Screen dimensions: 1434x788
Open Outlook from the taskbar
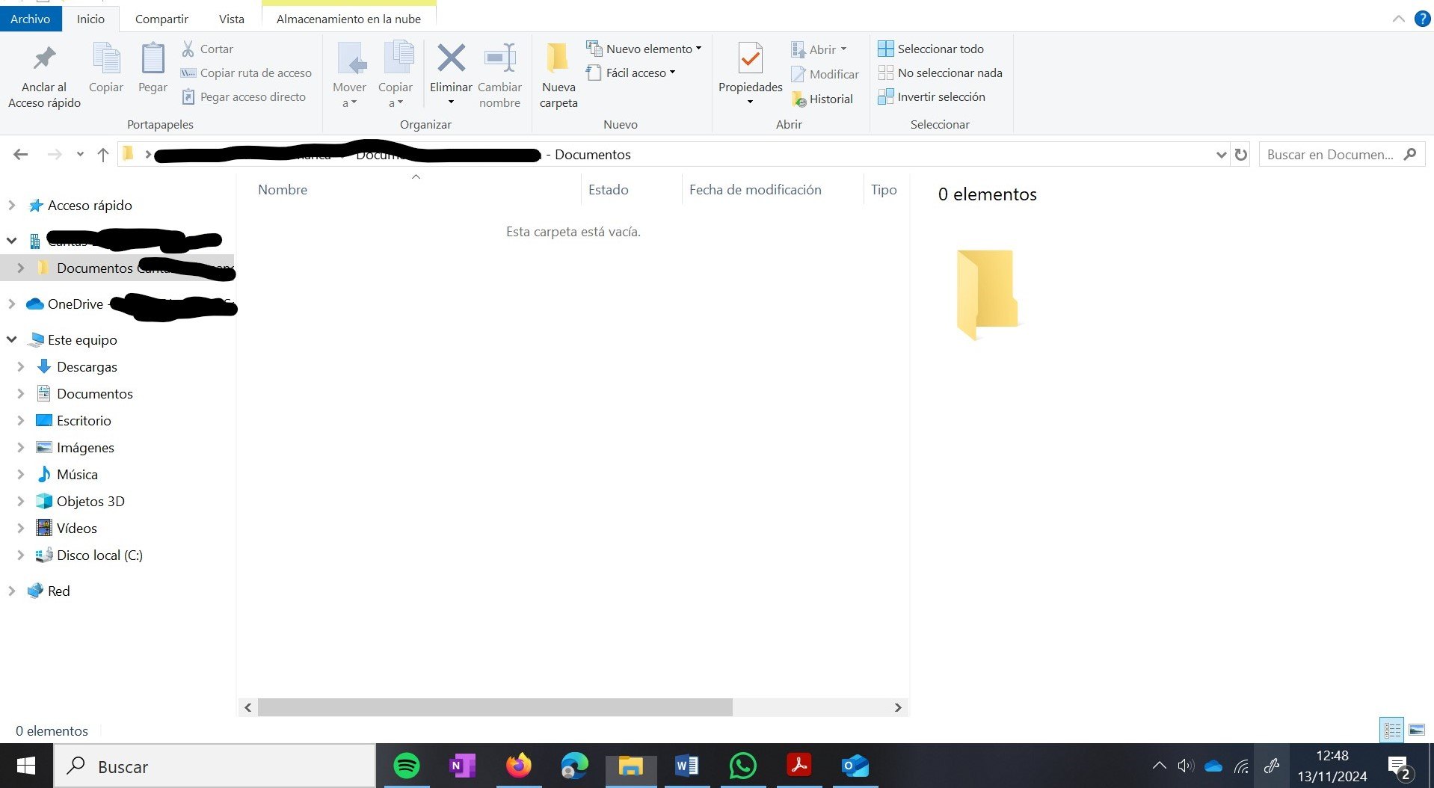[855, 766]
